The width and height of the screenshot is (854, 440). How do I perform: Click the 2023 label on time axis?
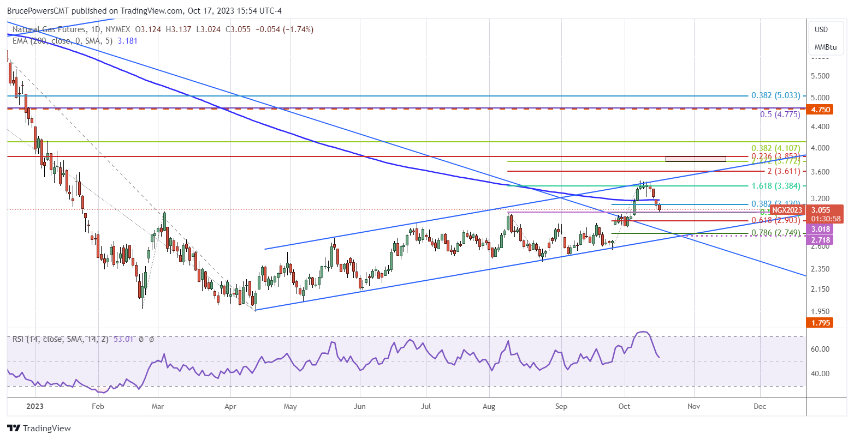pos(34,406)
